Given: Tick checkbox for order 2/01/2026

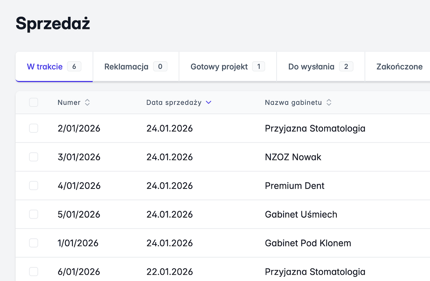Looking at the screenshot, I should (x=33, y=128).
